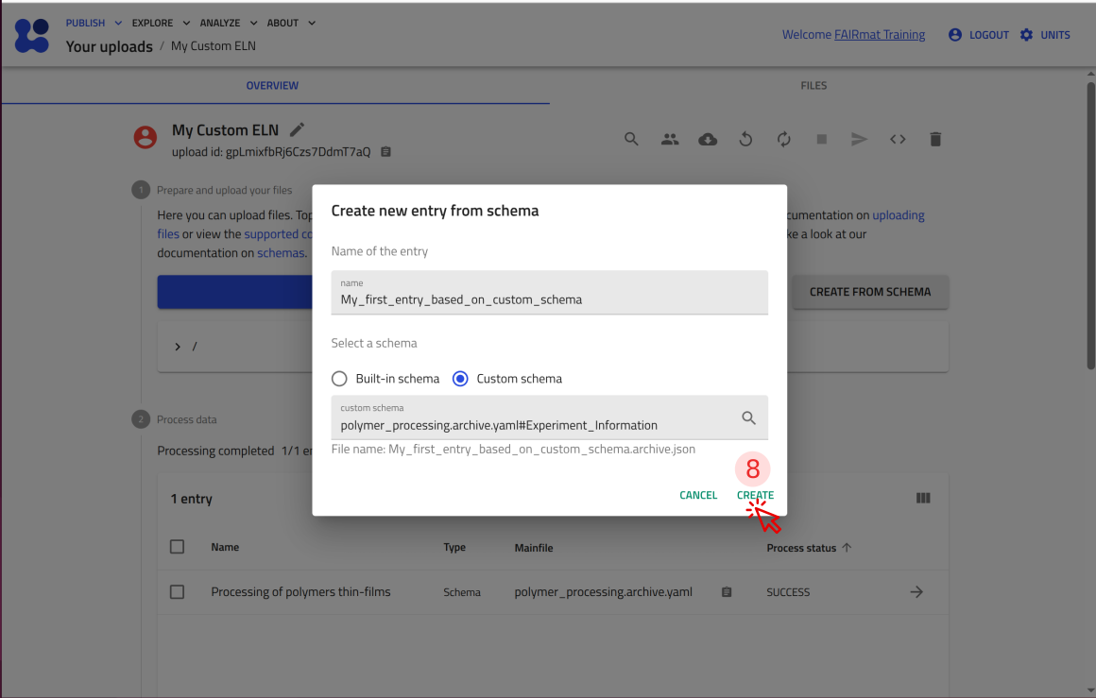Click the CANCEL button in dialog
This screenshot has width=1096, height=698.
[698, 495]
